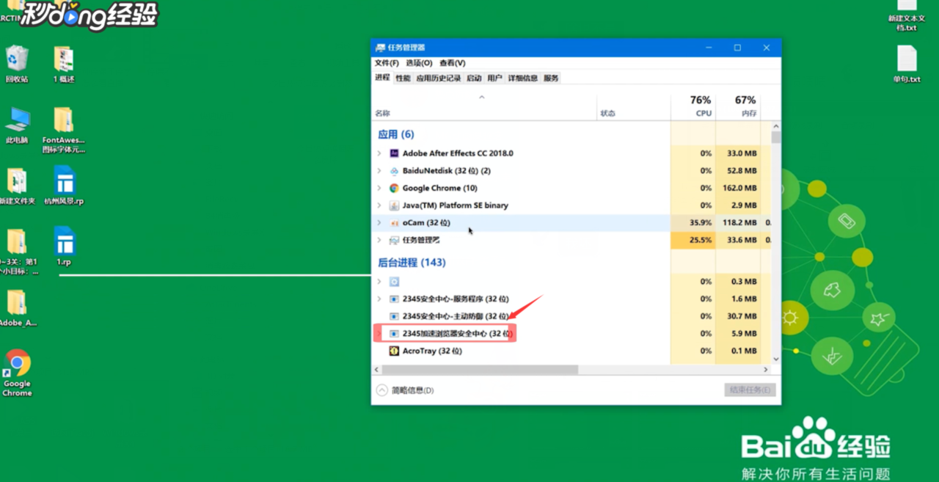Click the AcroTray process icon
Screen dimensions: 939x482
click(x=394, y=351)
